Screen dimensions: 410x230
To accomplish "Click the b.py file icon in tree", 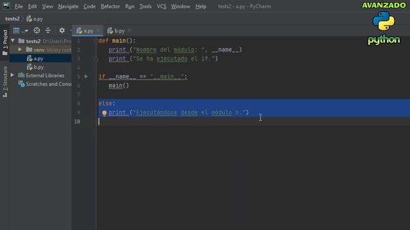I will 29,67.
